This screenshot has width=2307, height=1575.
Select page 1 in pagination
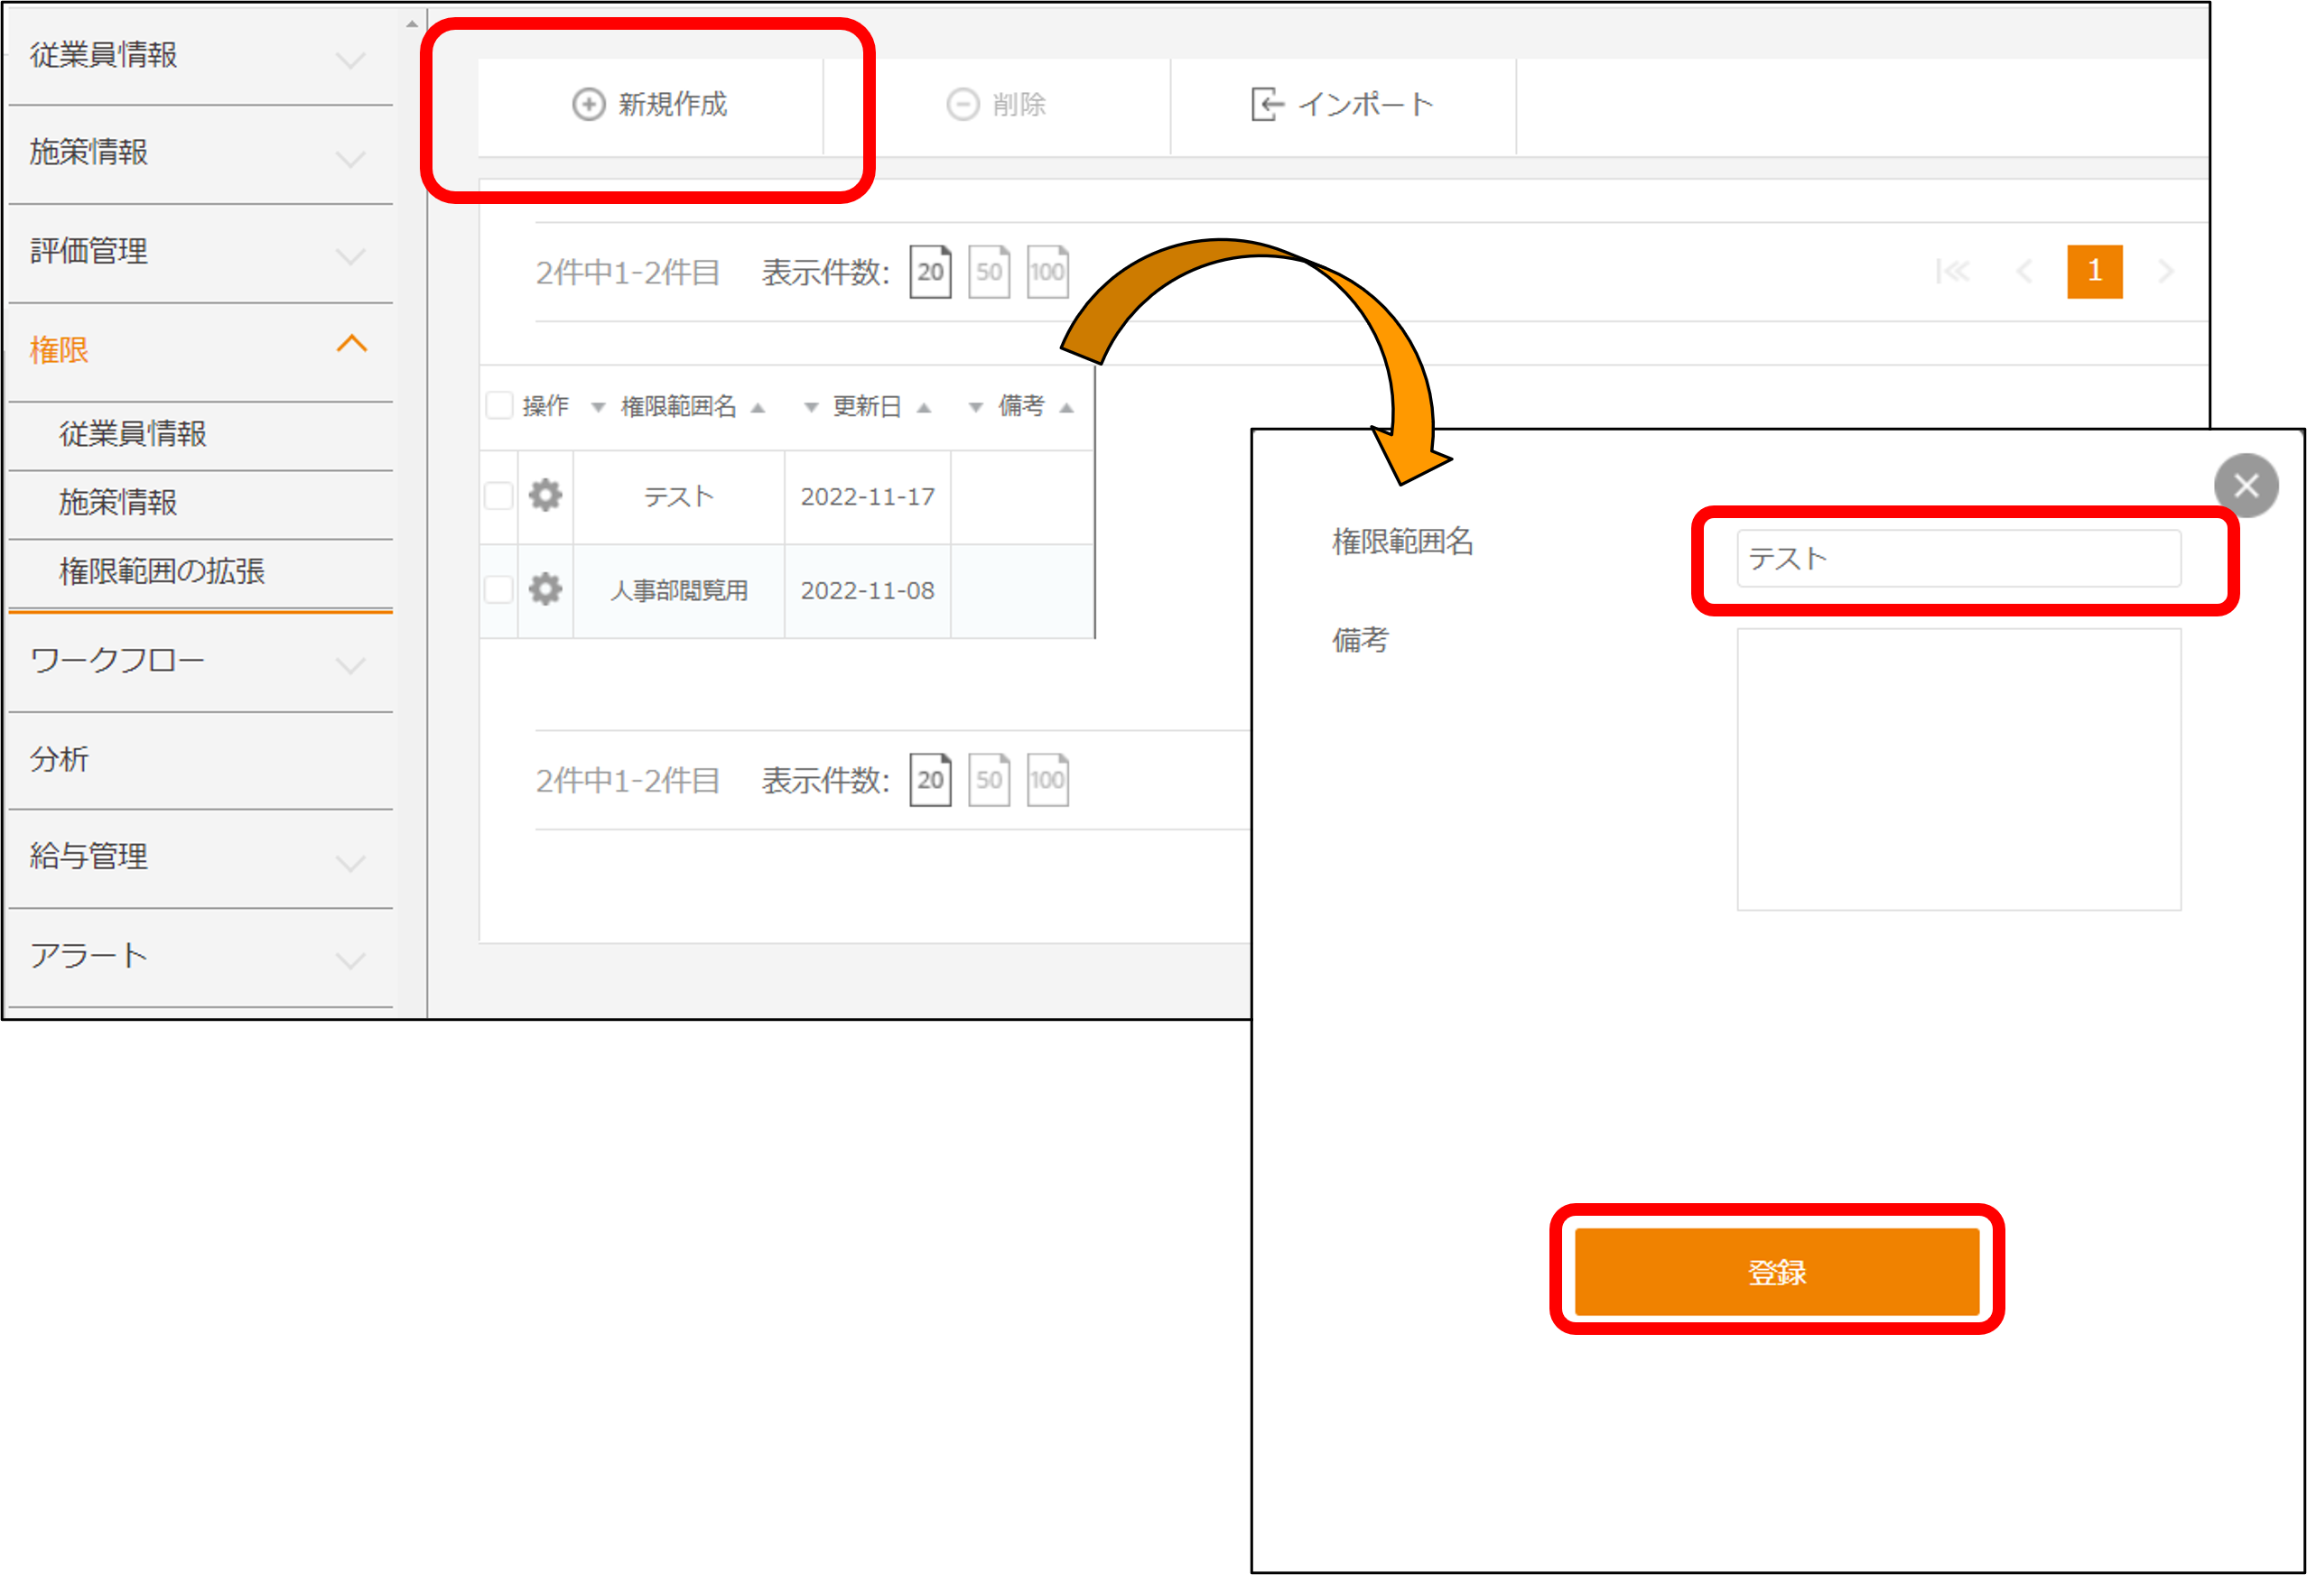coord(2095,271)
